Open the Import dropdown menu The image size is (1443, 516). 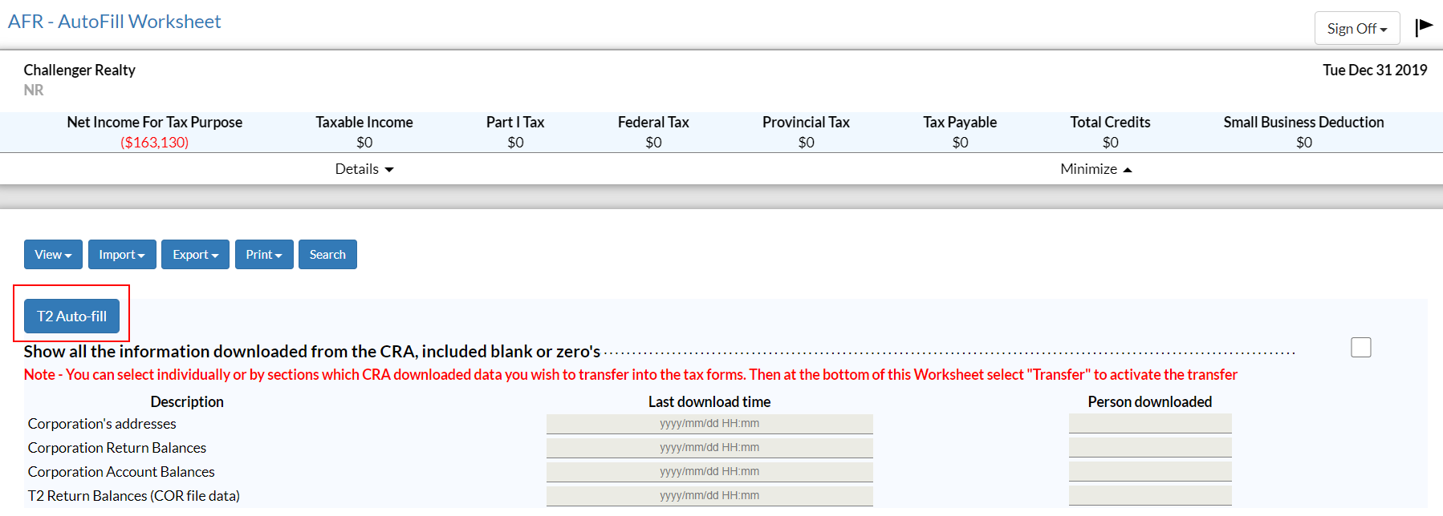pyautogui.click(x=122, y=255)
